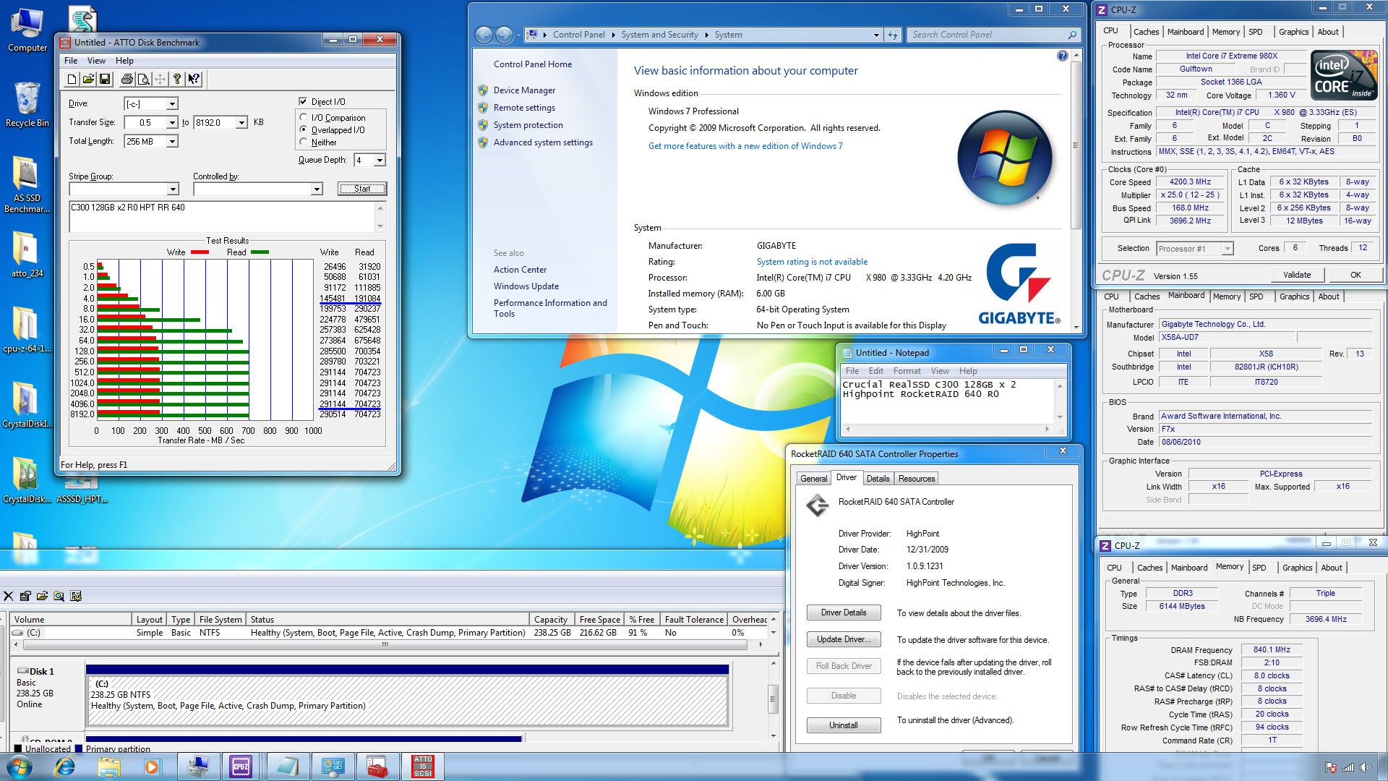Image resolution: width=1388 pixels, height=781 pixels.
Task: Click the delete X icon in Disk Management toolbar
Action: [x=9, y=596]
